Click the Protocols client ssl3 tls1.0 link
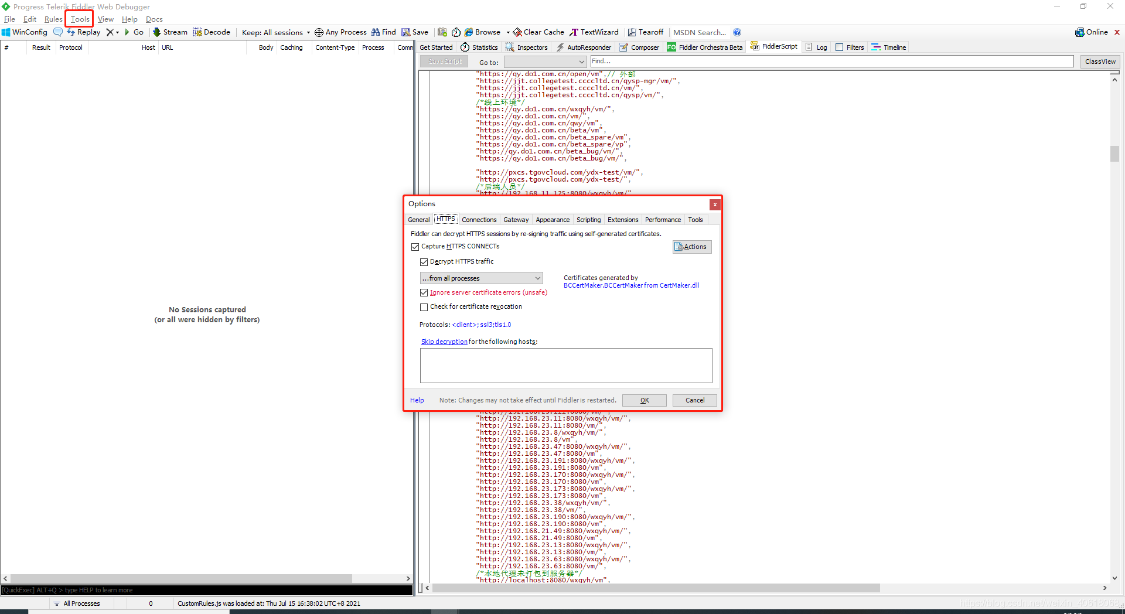The height and width of the screenshot is (614, 1125). click(482, 325)
